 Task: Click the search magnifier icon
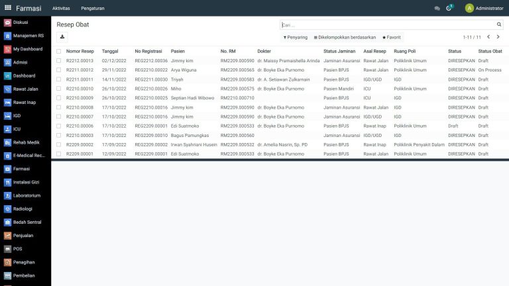coord(499,24)
